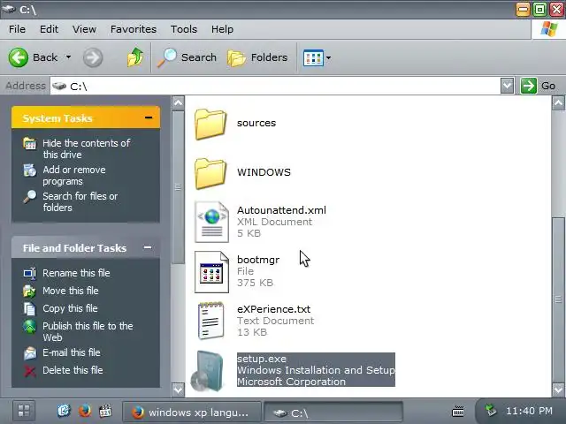Open the View menu
The height and width of the screenshot is (424, 566).
click(84, 29)
